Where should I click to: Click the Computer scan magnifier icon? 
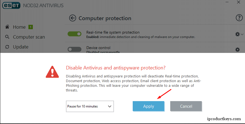pyautogui.click(x=7, y=37)
